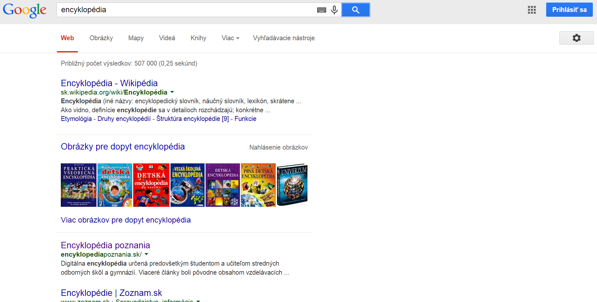Select the Web tab
The height and width of the screenshot is (302, 597).
[67, 38]
